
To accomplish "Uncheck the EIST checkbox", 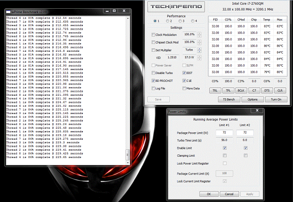I will point(184,73).
